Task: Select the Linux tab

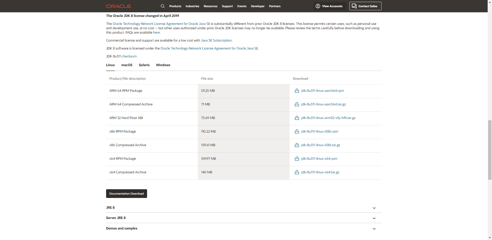Action: pos(110,65)
